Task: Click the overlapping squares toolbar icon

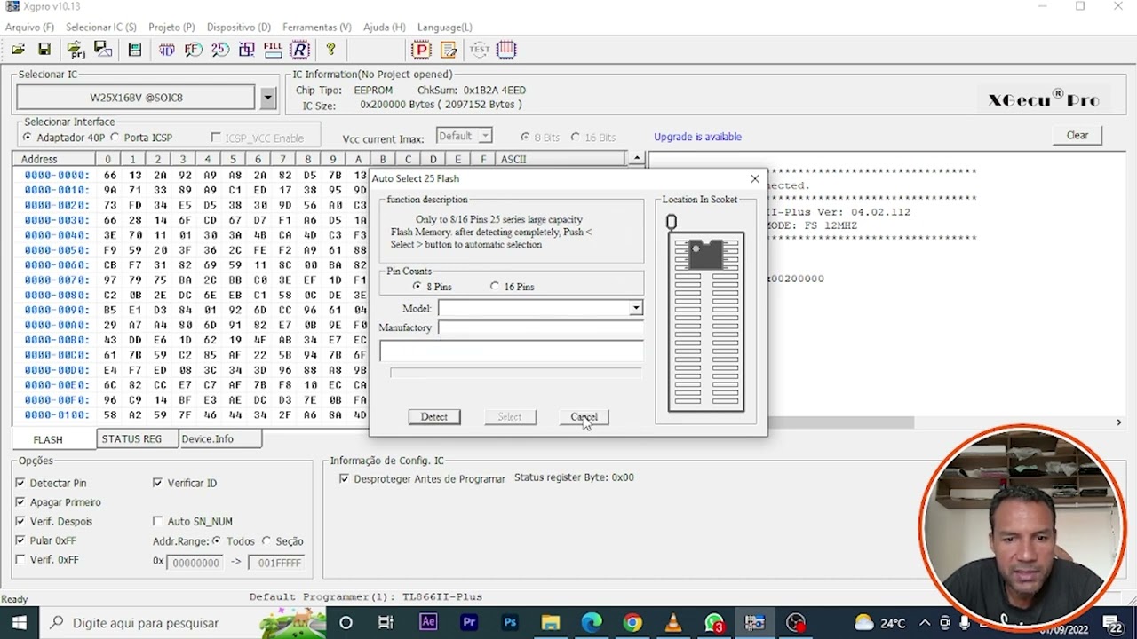Action: tap(246, 50)
